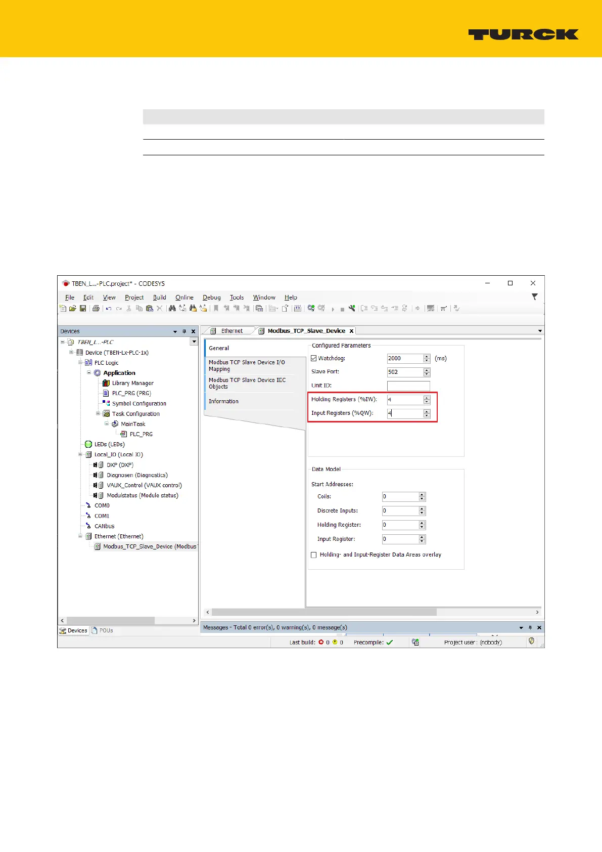Click the New Project toolbar icon
The height and width of the screenshot is (852, 602).
[63, 308]
